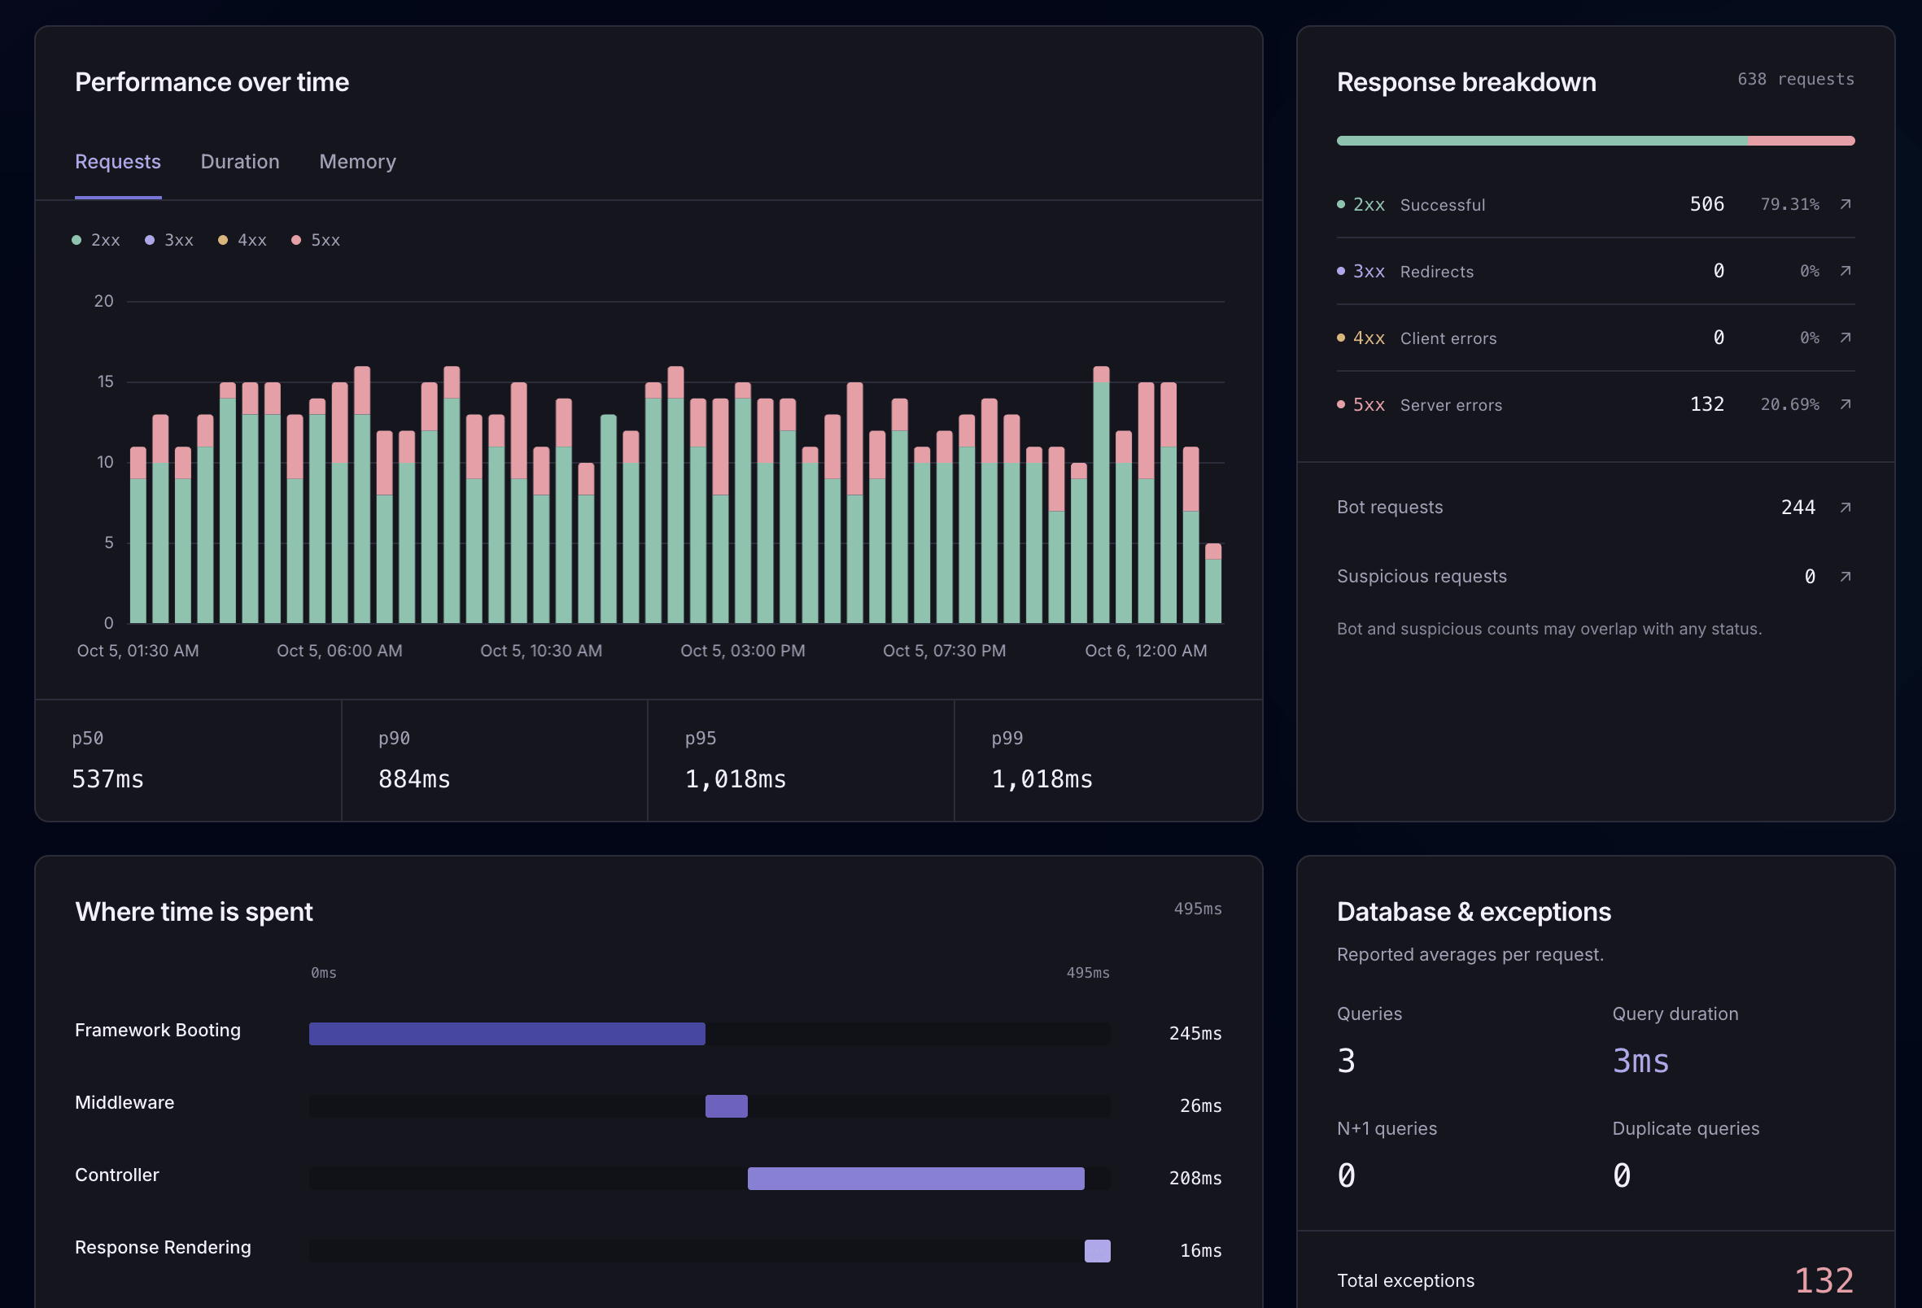
Task: Open 3xx Redirects details arrow icon
Action: pos(1845,271)
